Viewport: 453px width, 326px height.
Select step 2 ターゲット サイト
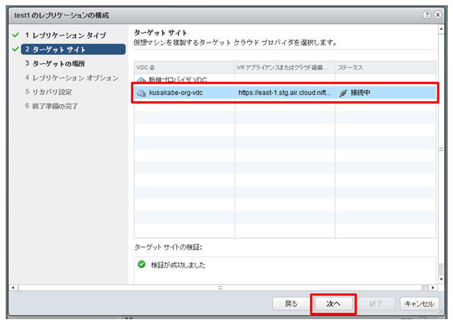click(74, 49)
